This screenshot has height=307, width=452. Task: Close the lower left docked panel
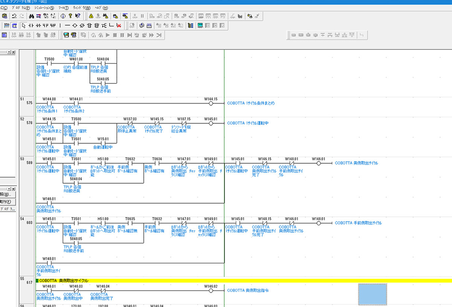click(13, 188)
